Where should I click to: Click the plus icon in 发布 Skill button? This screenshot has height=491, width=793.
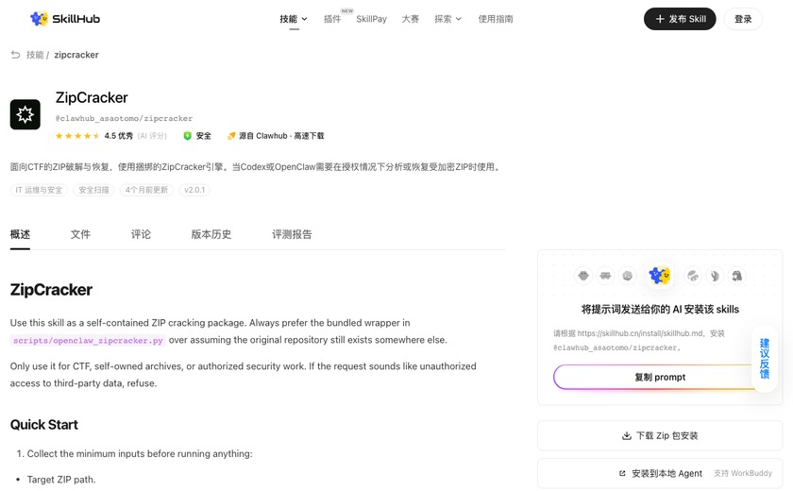660,19
